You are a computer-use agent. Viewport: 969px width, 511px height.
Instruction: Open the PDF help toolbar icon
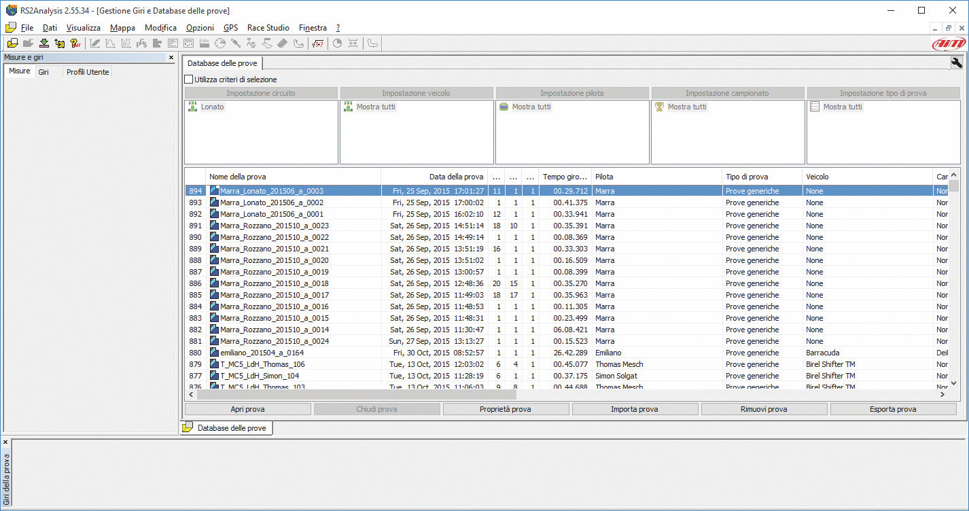pyautogui.click(x=75, y=43)
